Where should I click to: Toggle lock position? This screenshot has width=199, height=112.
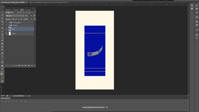click(x=19, y=19)
